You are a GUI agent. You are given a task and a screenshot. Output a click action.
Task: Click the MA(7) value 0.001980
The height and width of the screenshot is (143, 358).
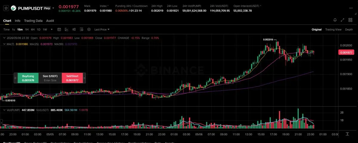point(22,44)
